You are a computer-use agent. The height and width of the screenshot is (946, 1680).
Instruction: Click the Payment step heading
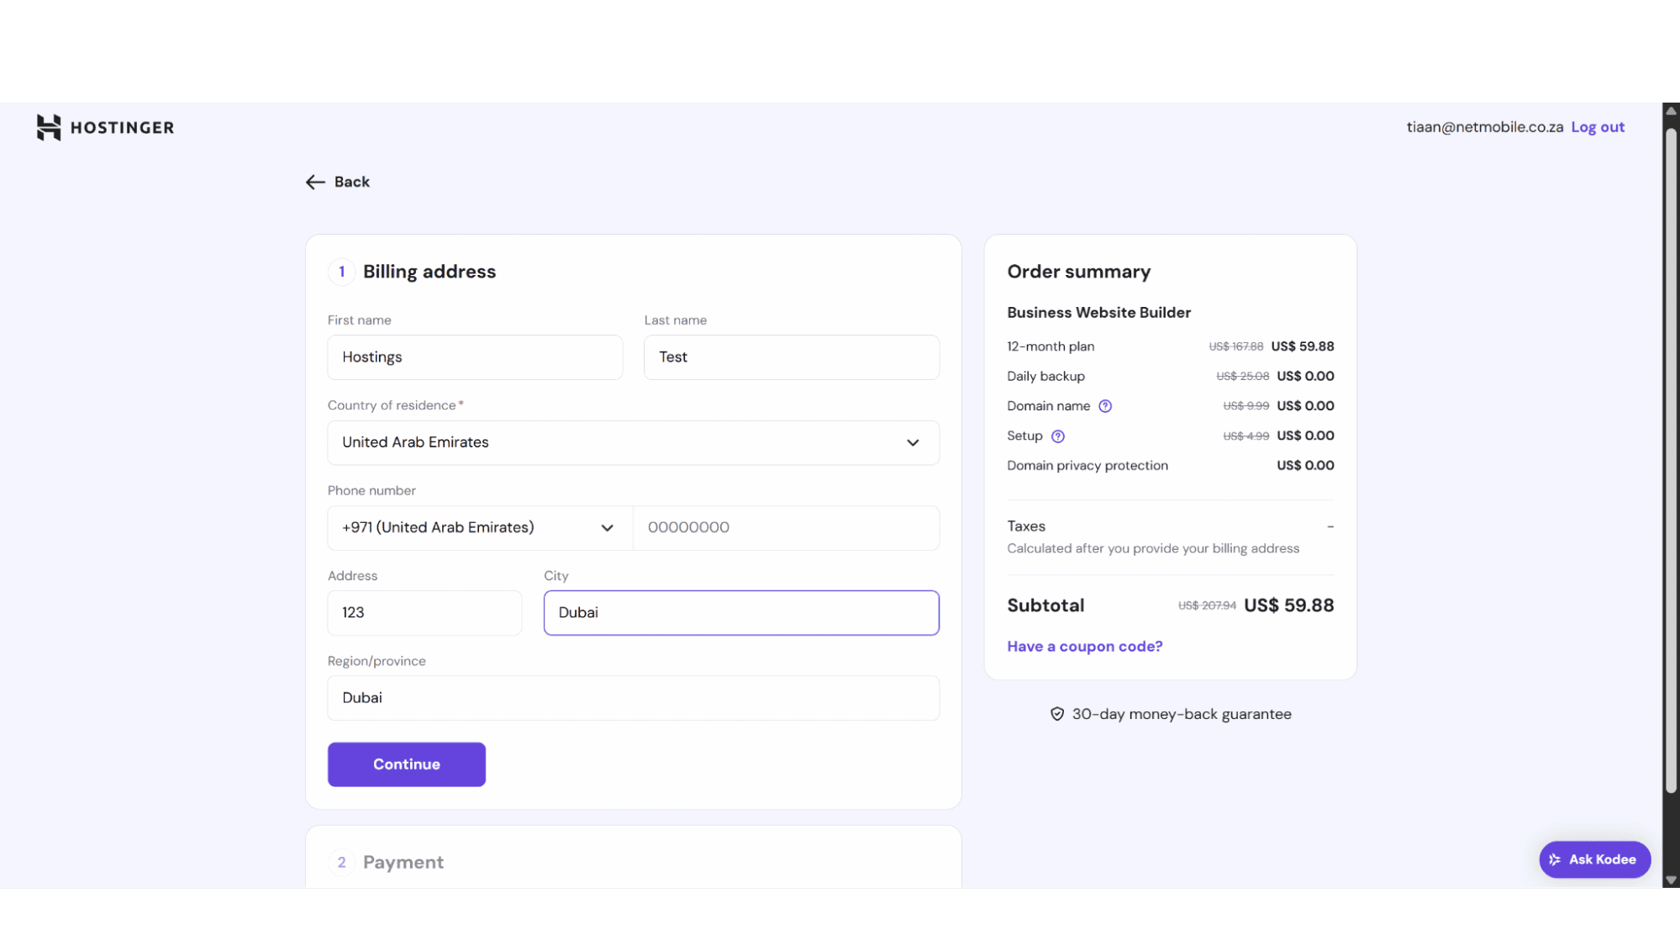pyautogui.click(x=403, y=863)
